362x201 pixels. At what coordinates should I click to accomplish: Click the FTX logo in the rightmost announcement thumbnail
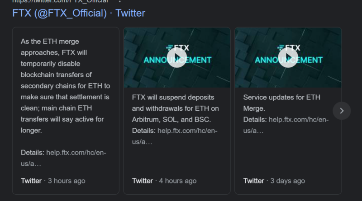click(x=288, y=47)
